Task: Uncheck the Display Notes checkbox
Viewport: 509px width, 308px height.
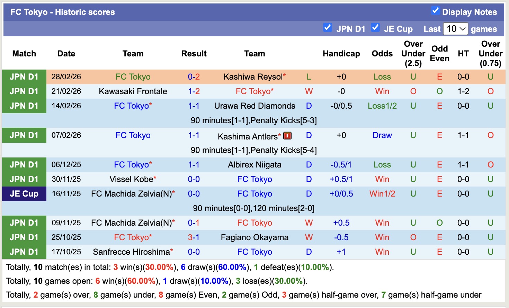Action: click(x=435, y=10)
